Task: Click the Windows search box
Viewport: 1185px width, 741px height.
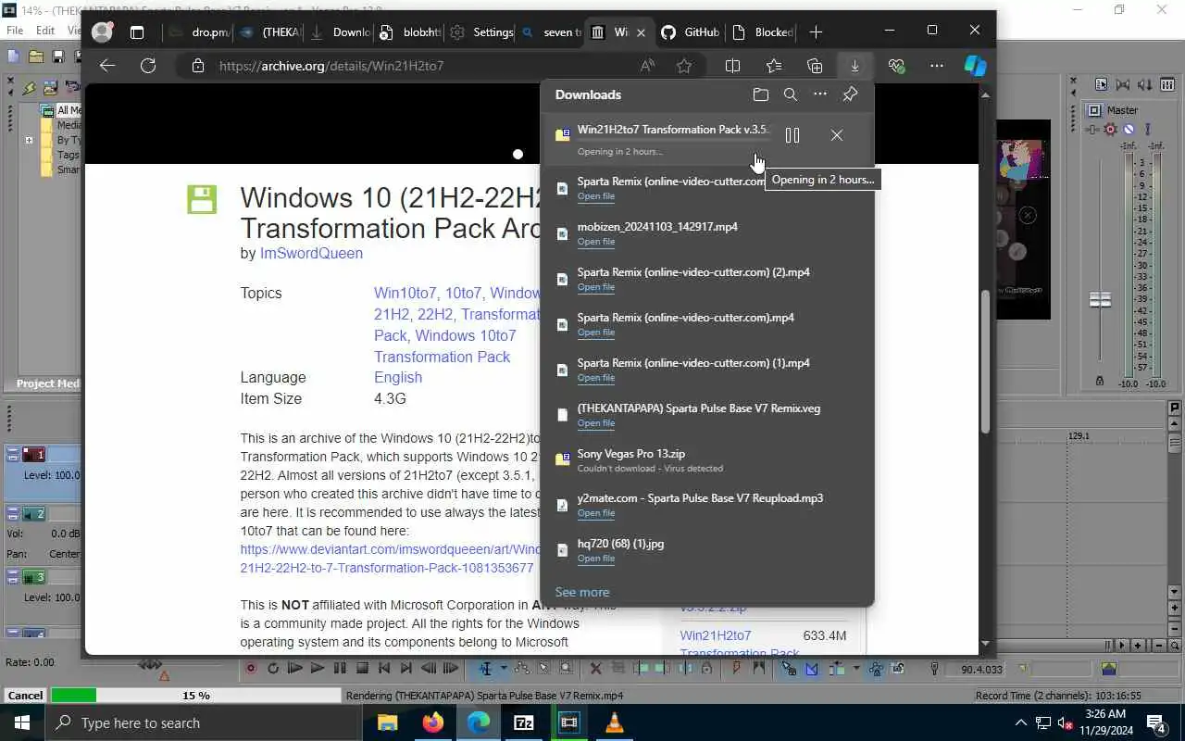Action: coord(203,723)
